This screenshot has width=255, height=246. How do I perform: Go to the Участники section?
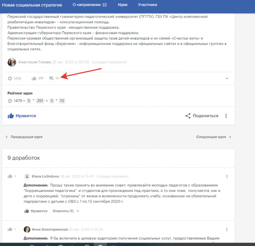[148, 5]
